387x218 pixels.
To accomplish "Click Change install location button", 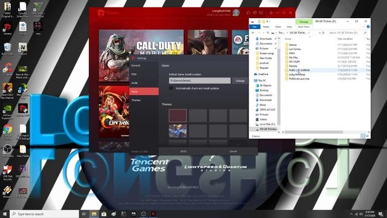I will coord(239,81).
